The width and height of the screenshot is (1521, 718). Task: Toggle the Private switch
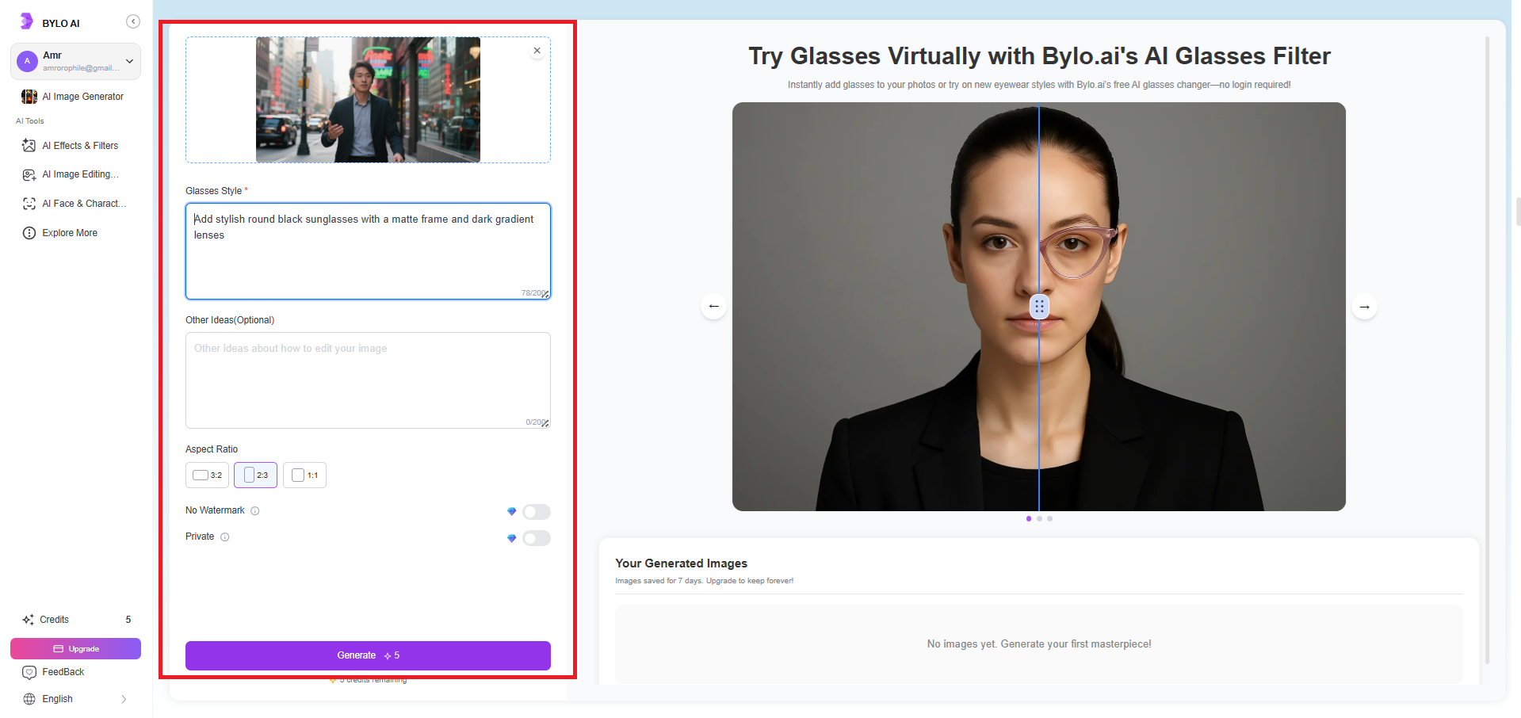[x=537, y=539]
